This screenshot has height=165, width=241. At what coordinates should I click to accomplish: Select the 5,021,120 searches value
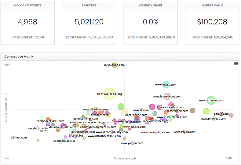(89, 22)
